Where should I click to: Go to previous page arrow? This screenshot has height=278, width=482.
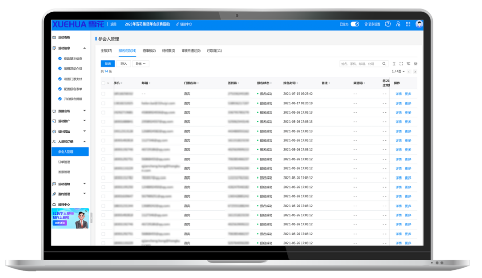(409, 72)
